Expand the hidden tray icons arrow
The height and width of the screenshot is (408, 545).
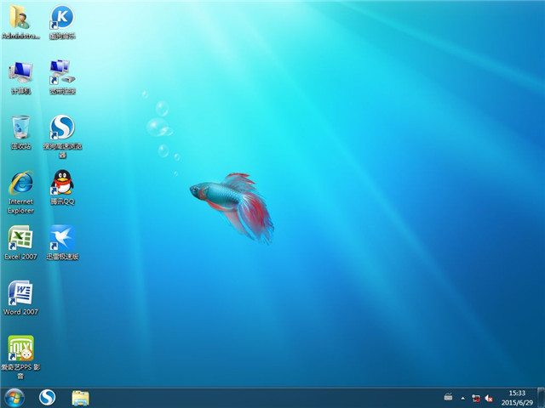click(x=462, y=399)
